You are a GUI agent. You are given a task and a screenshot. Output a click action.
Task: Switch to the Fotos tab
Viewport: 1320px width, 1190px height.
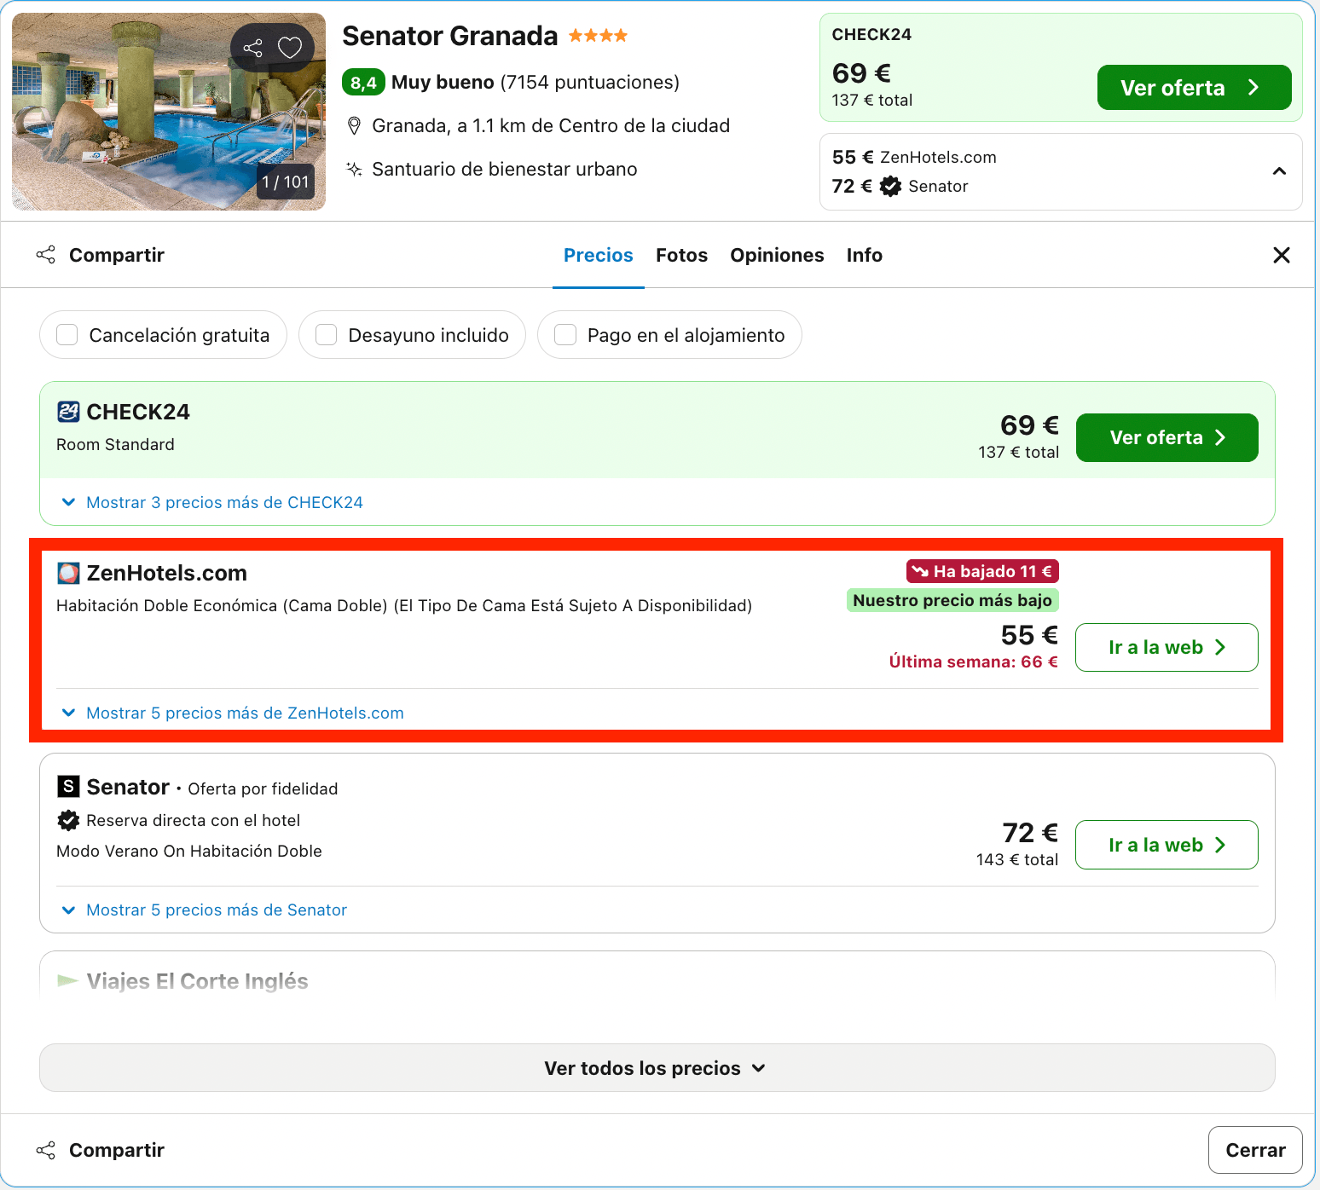681,255
